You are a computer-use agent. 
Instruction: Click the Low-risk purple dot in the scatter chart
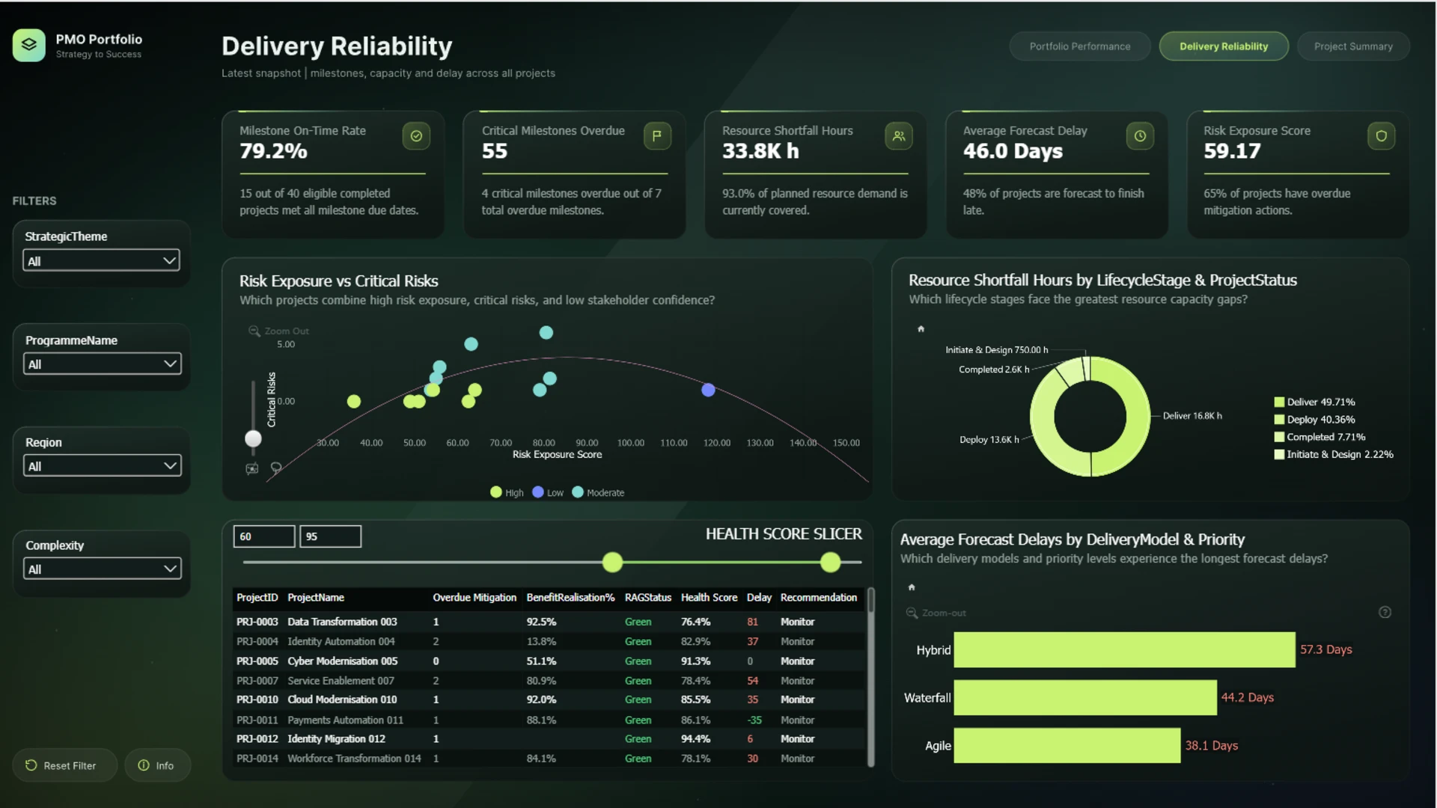click(708, 390)
